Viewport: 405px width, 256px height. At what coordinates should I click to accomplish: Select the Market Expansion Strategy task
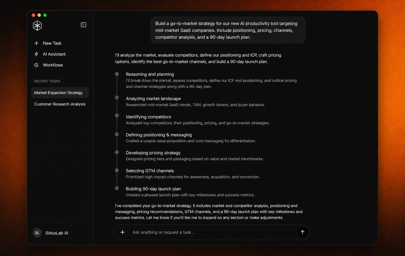60,93
